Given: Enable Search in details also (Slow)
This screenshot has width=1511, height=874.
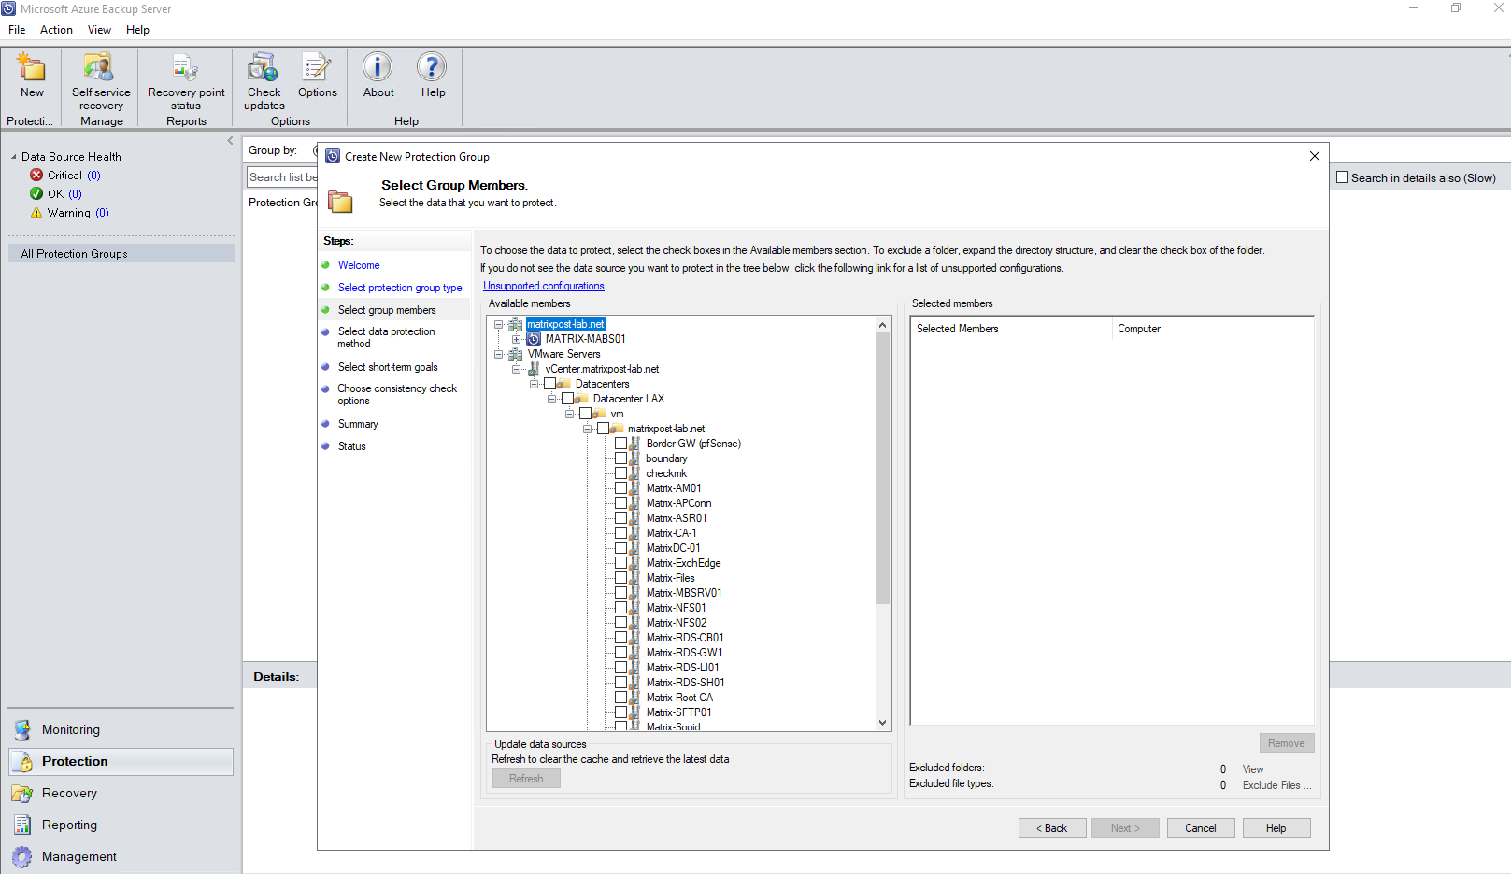Looking at the screenshot, I should point(1343,177).
